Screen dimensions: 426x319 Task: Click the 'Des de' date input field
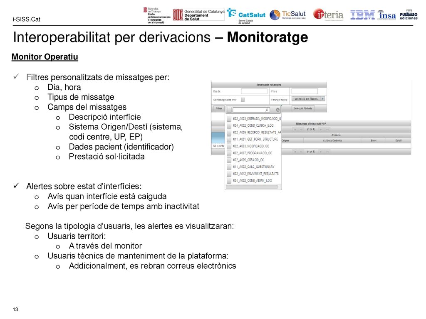pyautogui.click(x=254, y=91)
